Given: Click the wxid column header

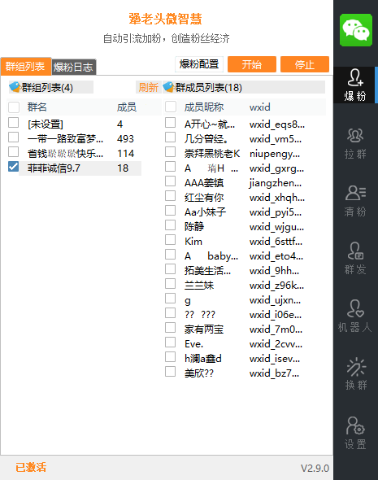Looking at the screenshot, I should [260, 107].
